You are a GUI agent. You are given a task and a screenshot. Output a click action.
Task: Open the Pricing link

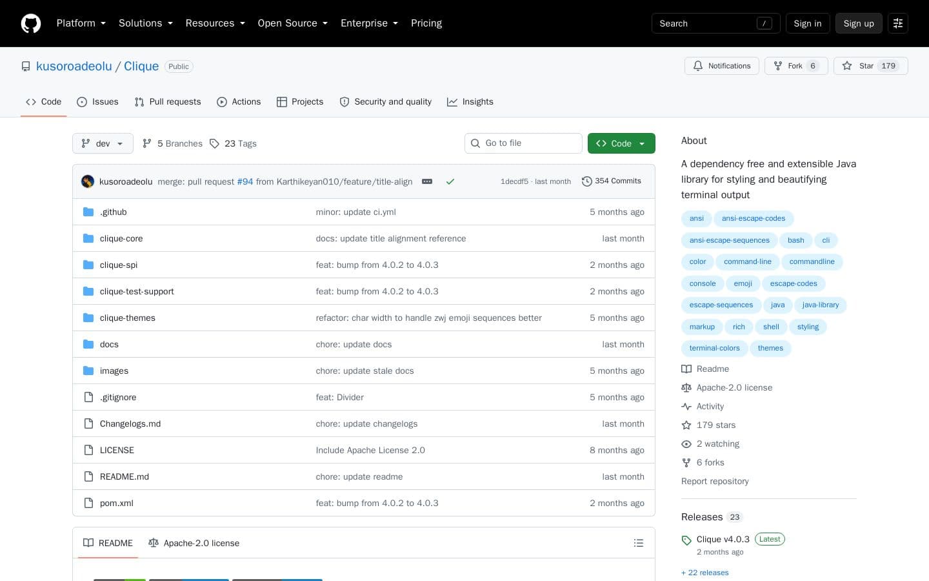coord(426,23)
